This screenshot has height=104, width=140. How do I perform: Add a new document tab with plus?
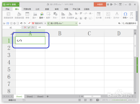pos(80,23)
